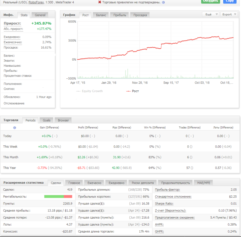Open the Ещё dropdown
The width and height of the screenshot is (241, 237).
tap(211, 15)
